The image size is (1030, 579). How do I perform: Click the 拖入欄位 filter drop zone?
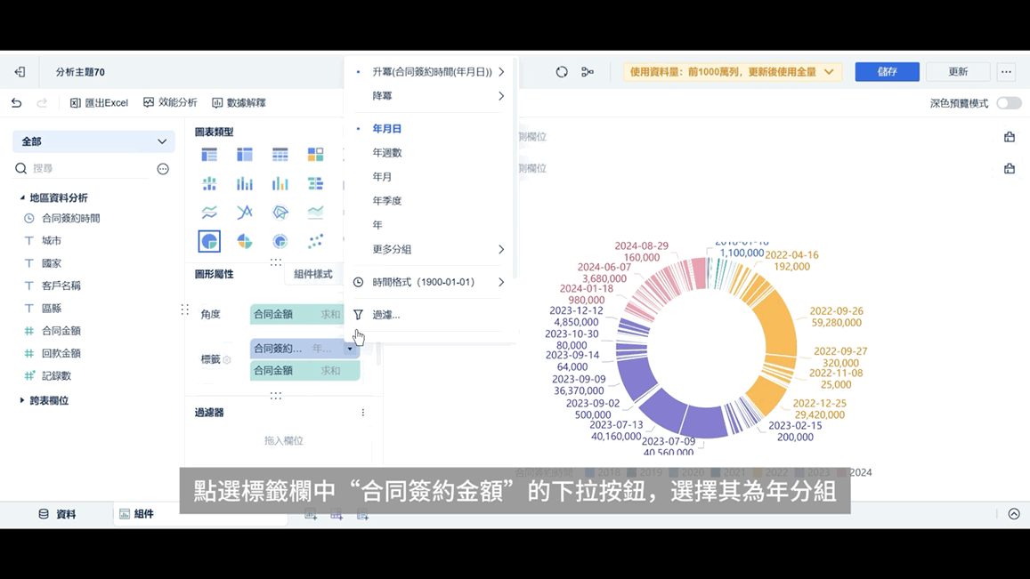click(284, 441)
